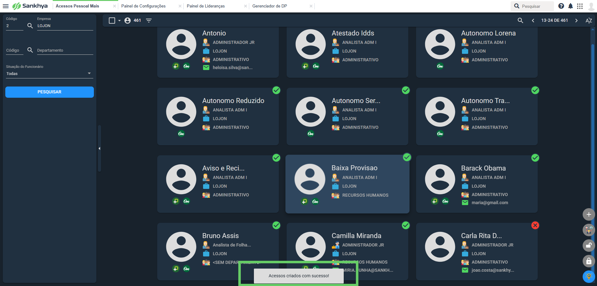Open the dropdown arrow next to select-all checkbox

click(119, 21)
